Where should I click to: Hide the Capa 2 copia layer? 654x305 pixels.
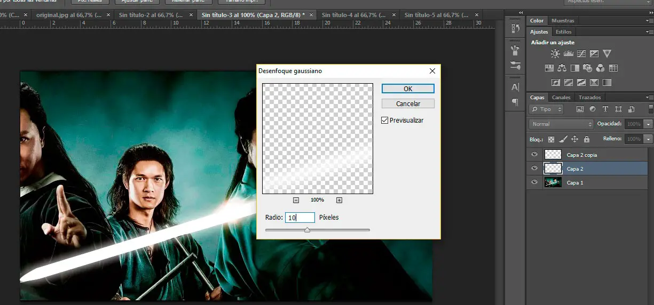pyautogui.click(x=534, y=155)
